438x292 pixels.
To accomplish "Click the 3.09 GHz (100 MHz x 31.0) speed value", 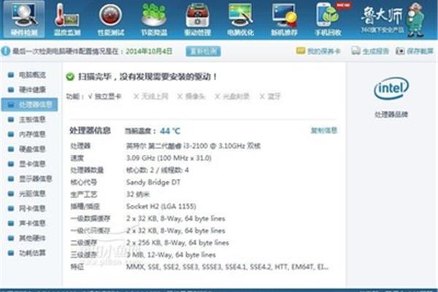I will pyautogui.click(x=169, y=158).
